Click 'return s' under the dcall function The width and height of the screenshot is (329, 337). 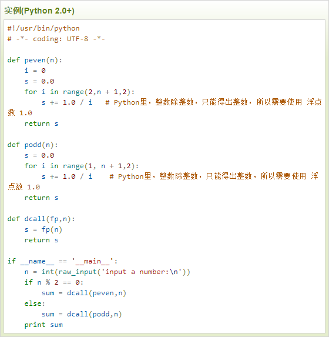(41, 240)
